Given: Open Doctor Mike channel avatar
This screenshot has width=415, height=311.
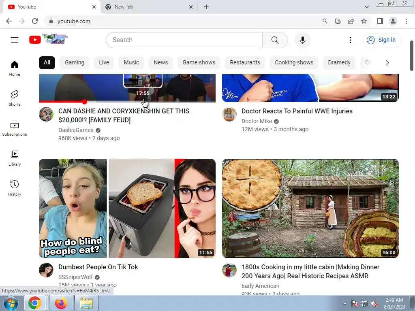Looking at the screenshot, I should click(229, 114).
